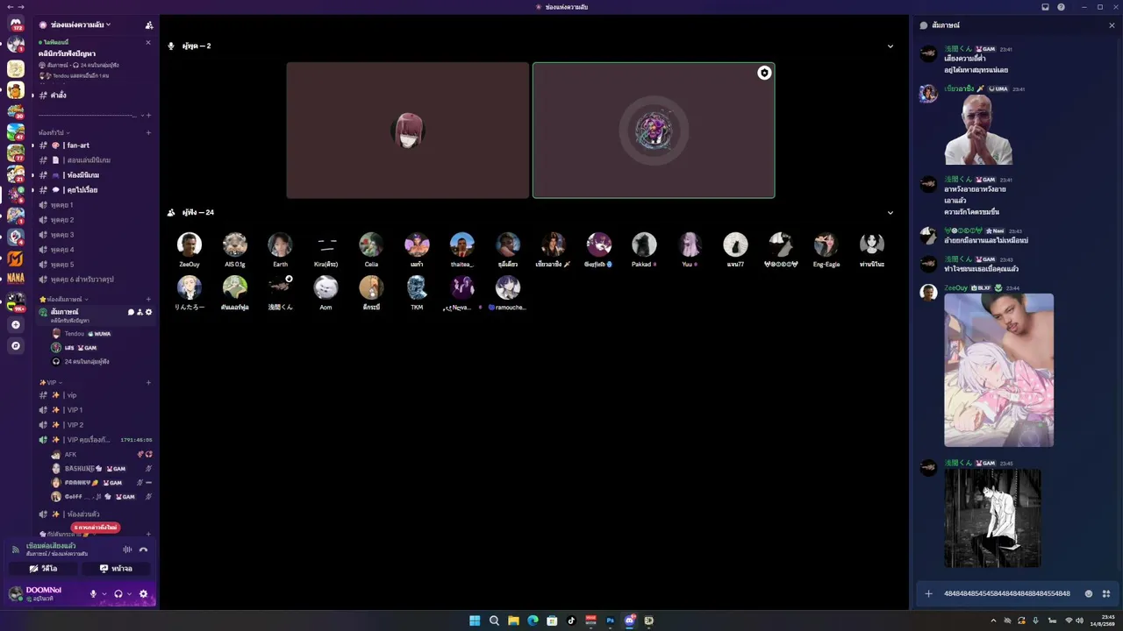
Task: Toggle microphone mute in the user panel
Action: click(x=93, y=594)
